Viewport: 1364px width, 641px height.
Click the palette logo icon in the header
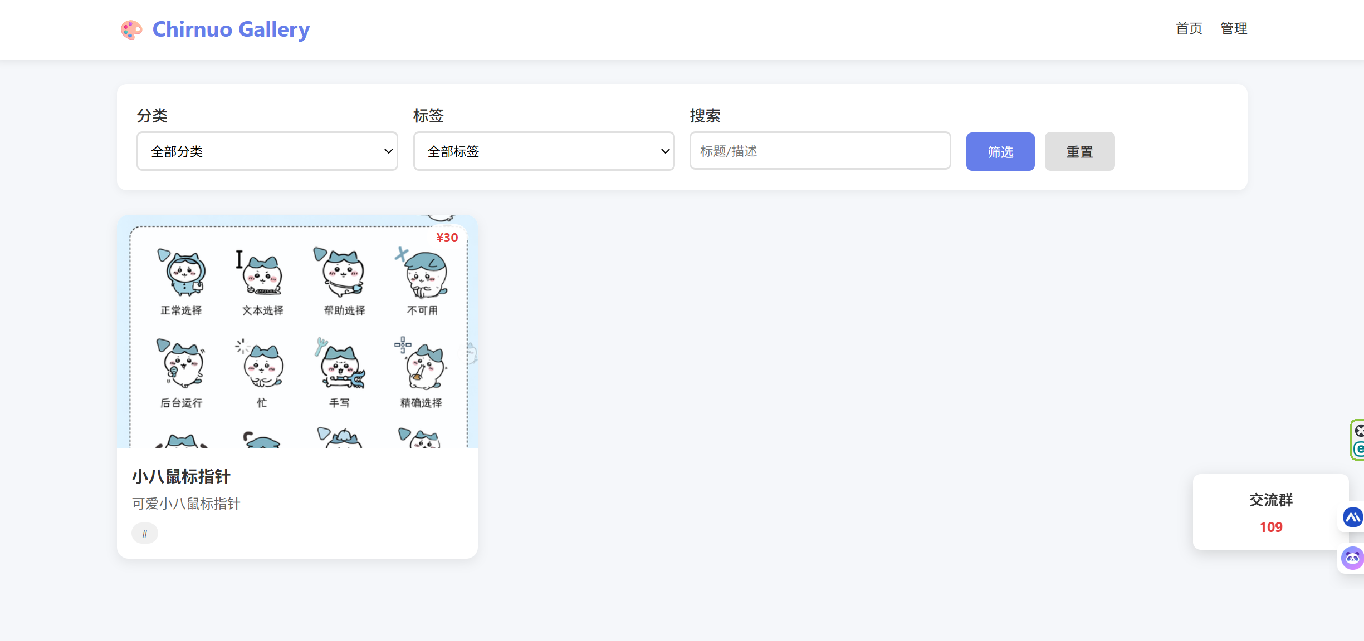click(131, 29)
